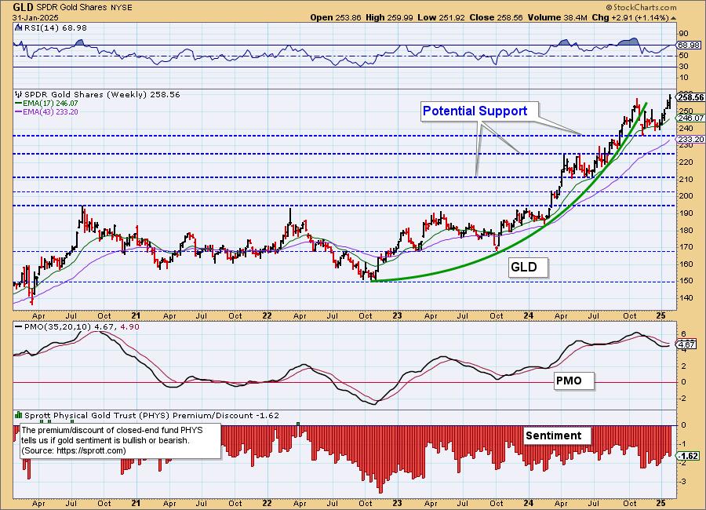Click the 68.98 RSI value tag
The image size is (706, 510).
tap(689, 45)
